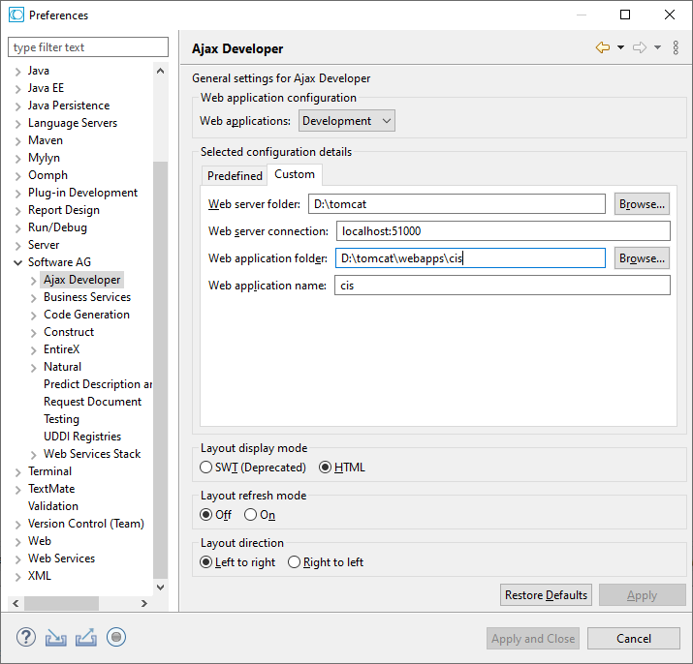Click the Import preferences icon
The height and width of the screenshot is (664, 693).
coord(56,637)
